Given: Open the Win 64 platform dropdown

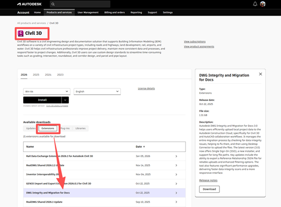Looking at the screenshot, I should click(x=47, y=92).
